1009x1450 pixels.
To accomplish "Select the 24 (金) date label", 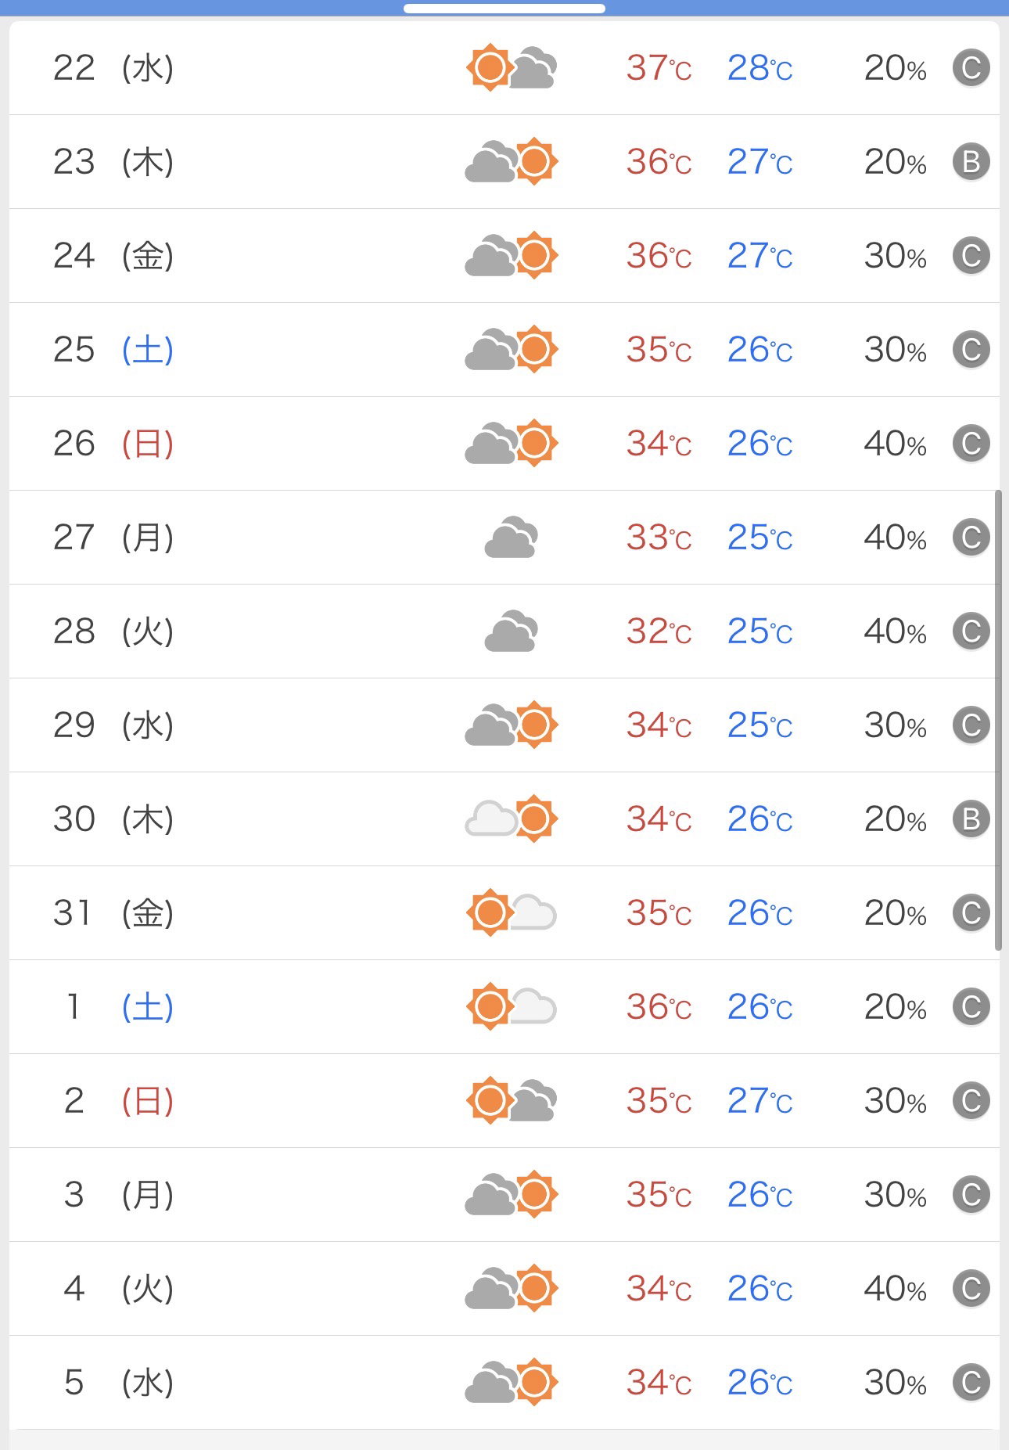I will click(113, 256).
